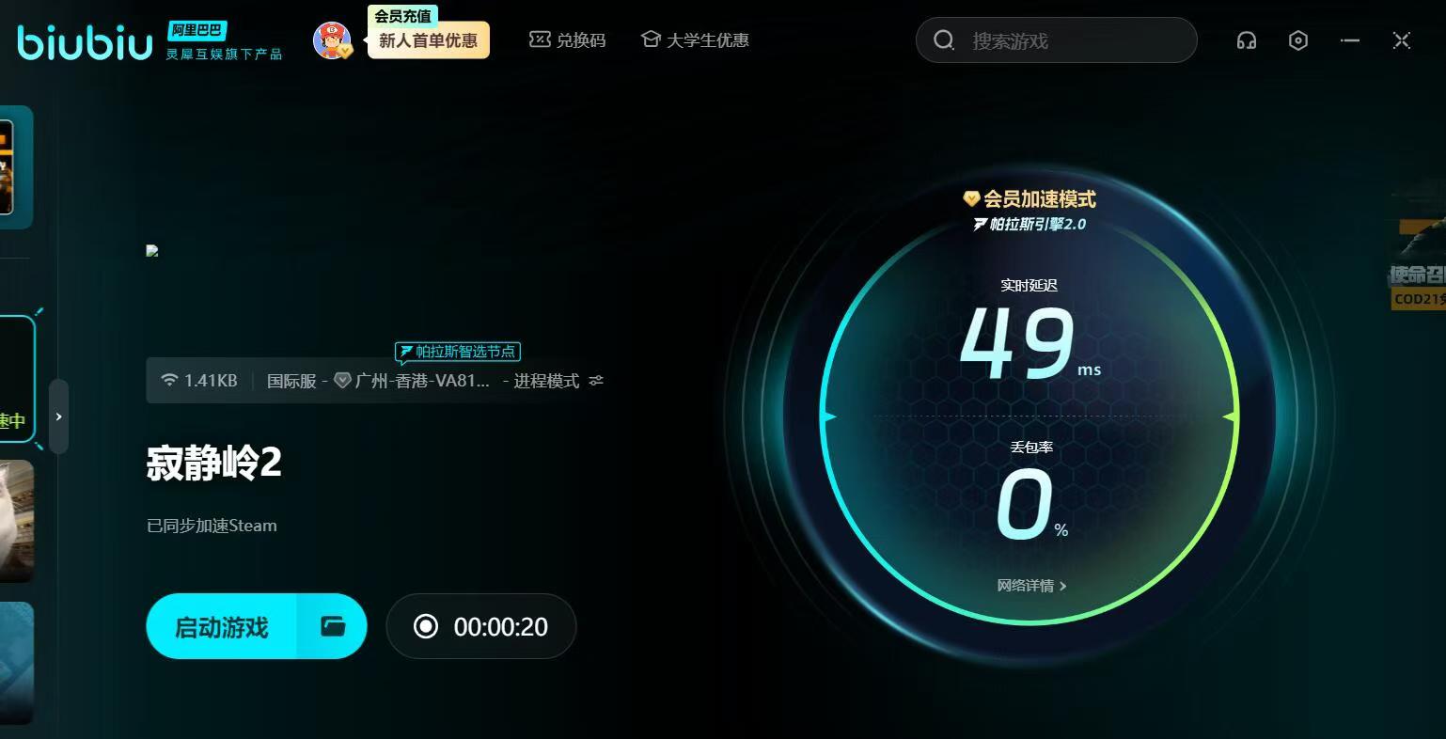Click 帕拉斯引擎2.0 label

click(x=1029, y=224)
